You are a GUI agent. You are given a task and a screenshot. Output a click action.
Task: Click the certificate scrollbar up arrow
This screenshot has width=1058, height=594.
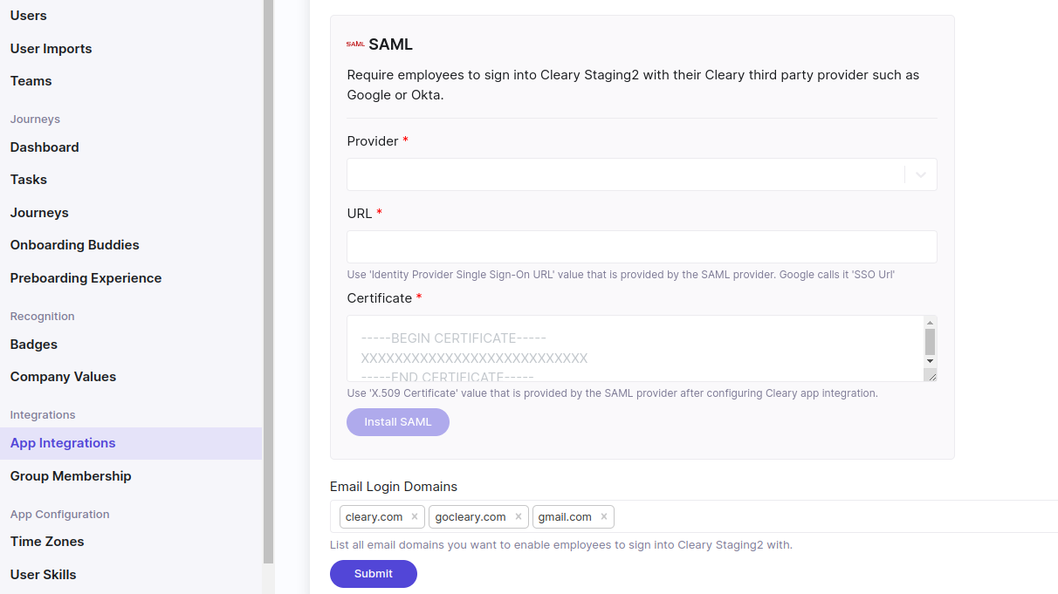pos(930,322)
